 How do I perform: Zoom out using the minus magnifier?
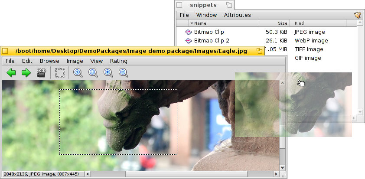[x=124, y=73]
